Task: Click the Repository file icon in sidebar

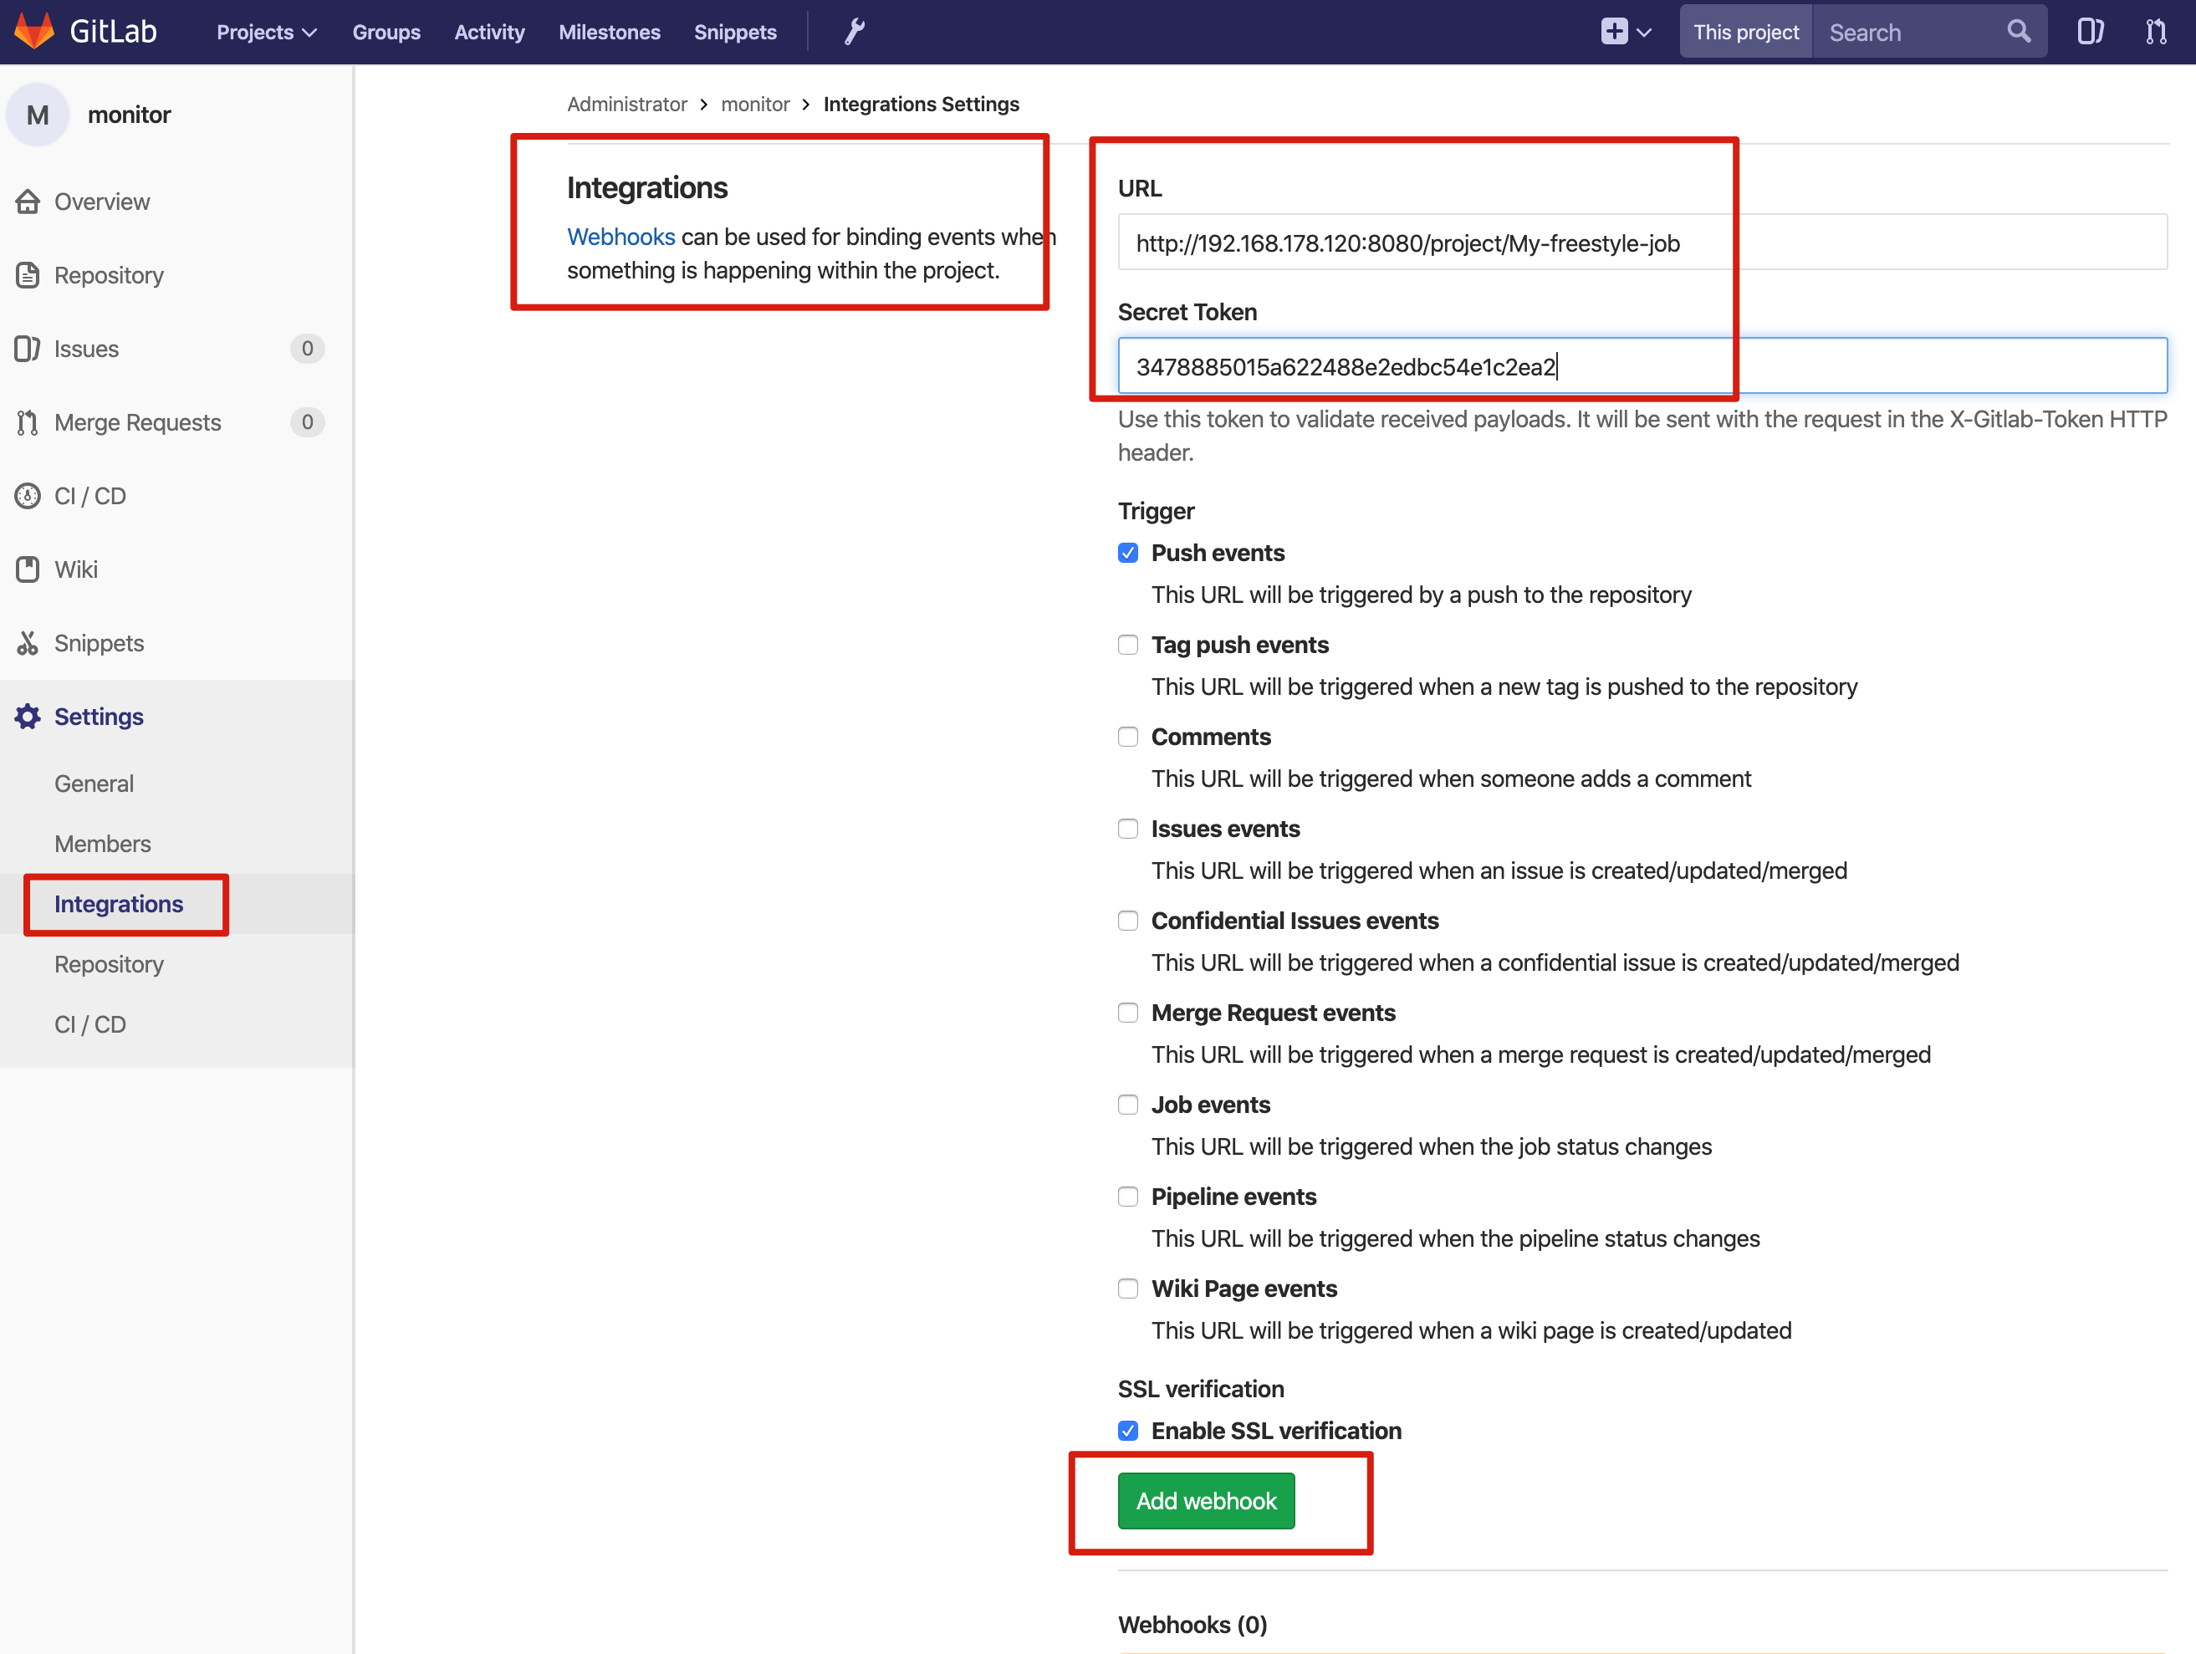Action: (x=28, y=275)
